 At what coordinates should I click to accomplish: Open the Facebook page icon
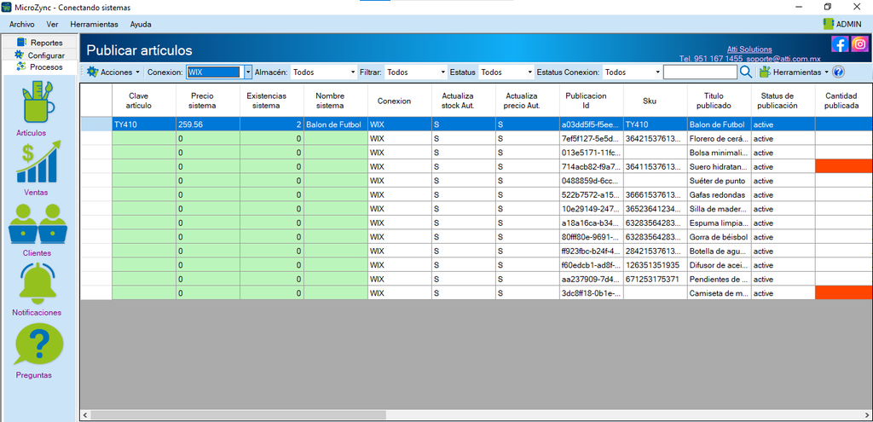[x=840, y=44]
